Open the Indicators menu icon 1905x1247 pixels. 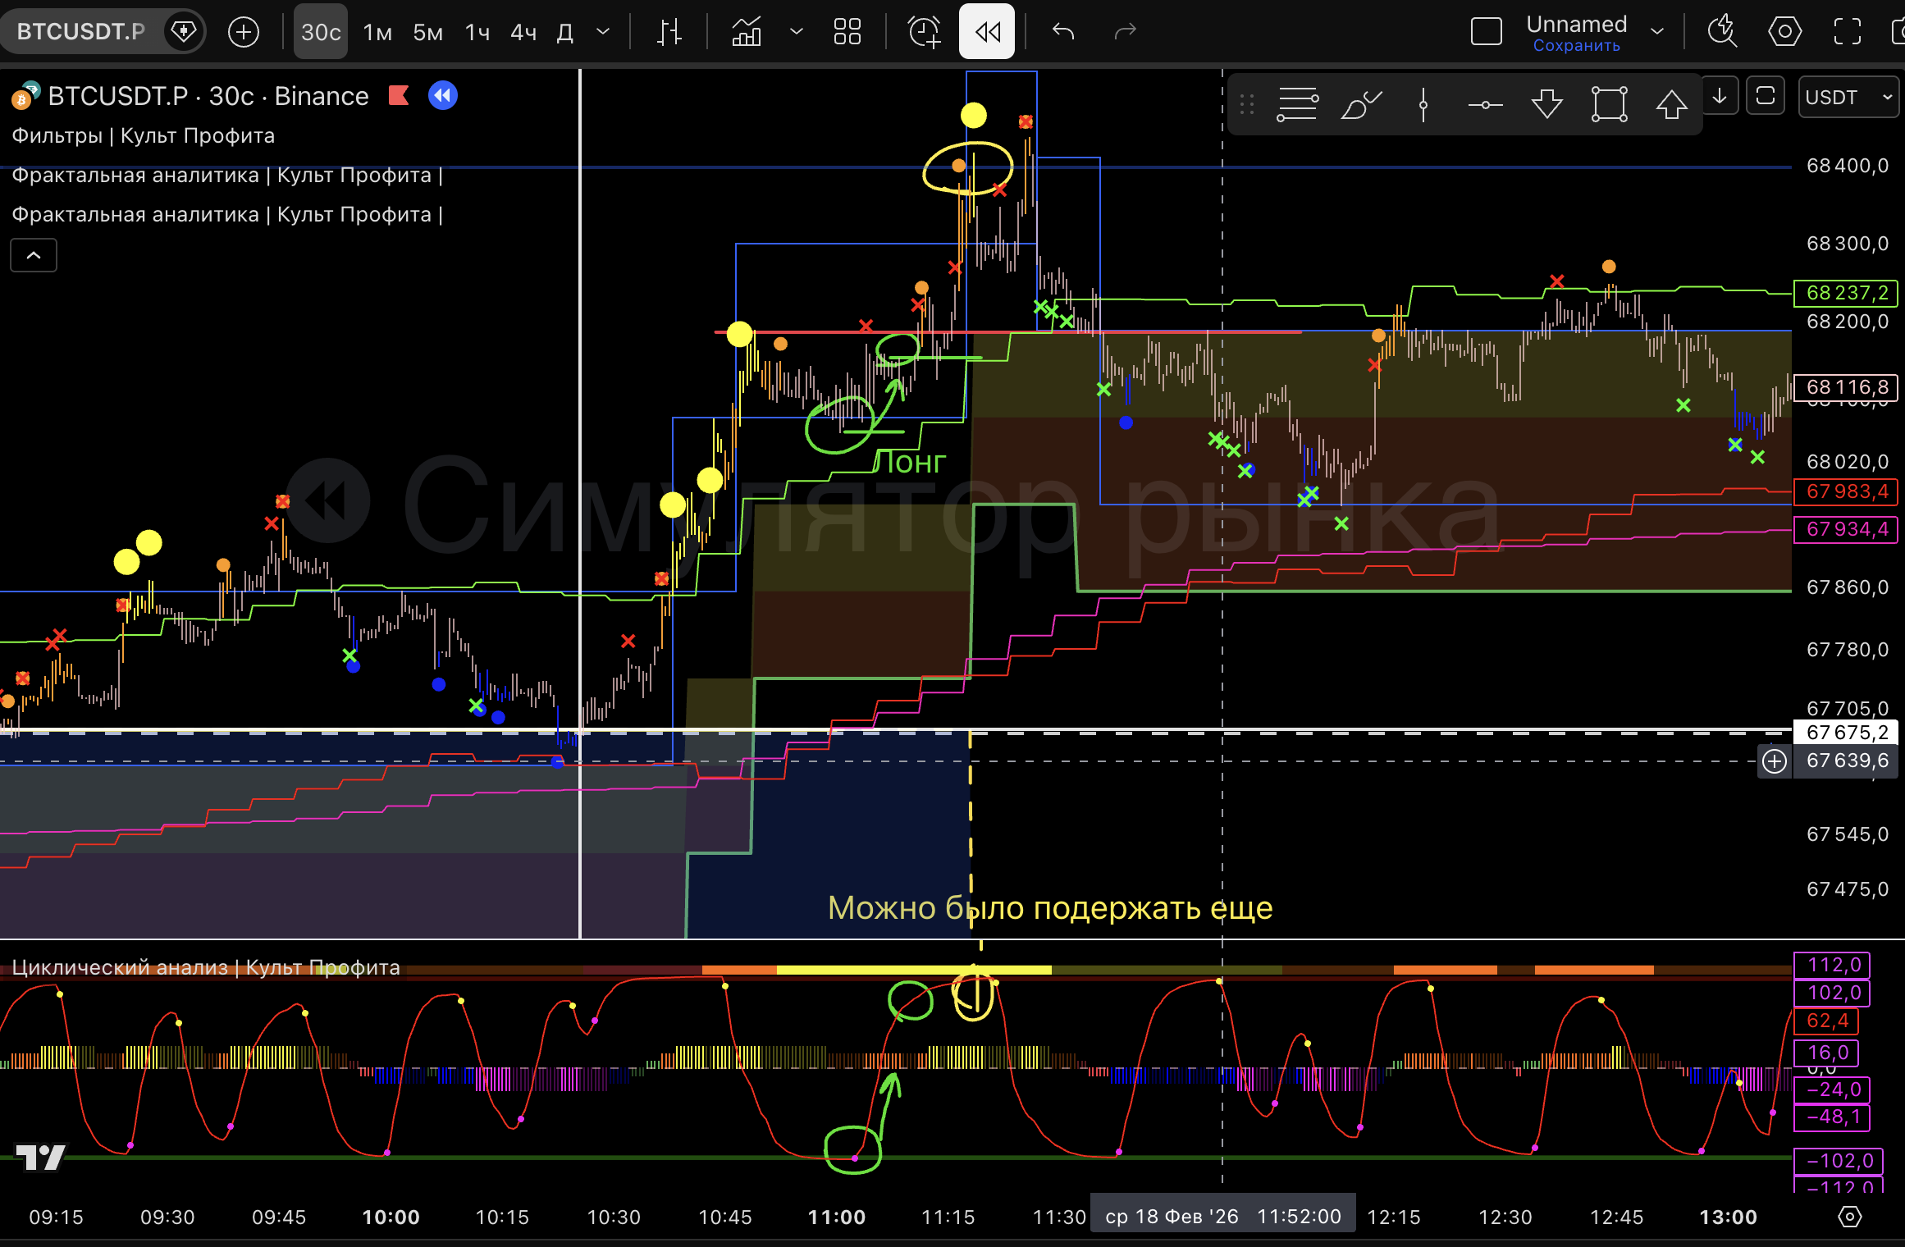[x=747, y=32]
